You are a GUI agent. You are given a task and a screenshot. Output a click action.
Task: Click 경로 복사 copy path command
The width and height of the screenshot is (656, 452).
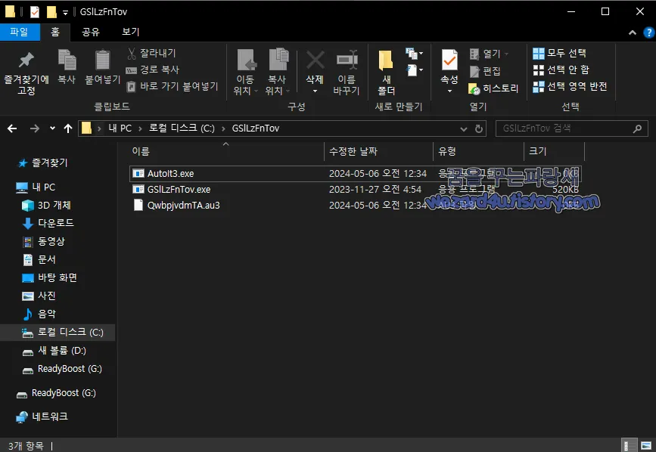(x=152, y=70)
